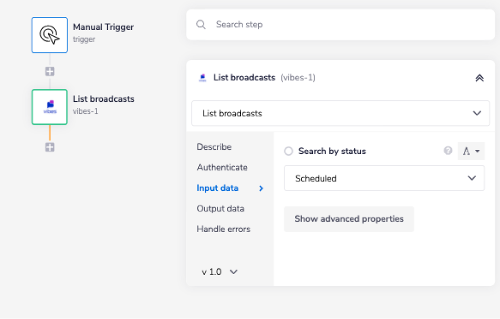Viewport: 500px width, 319px height.
Task: Open the Scheduled status dropdown
Action: pyautogui.click(x=384, y=178)
